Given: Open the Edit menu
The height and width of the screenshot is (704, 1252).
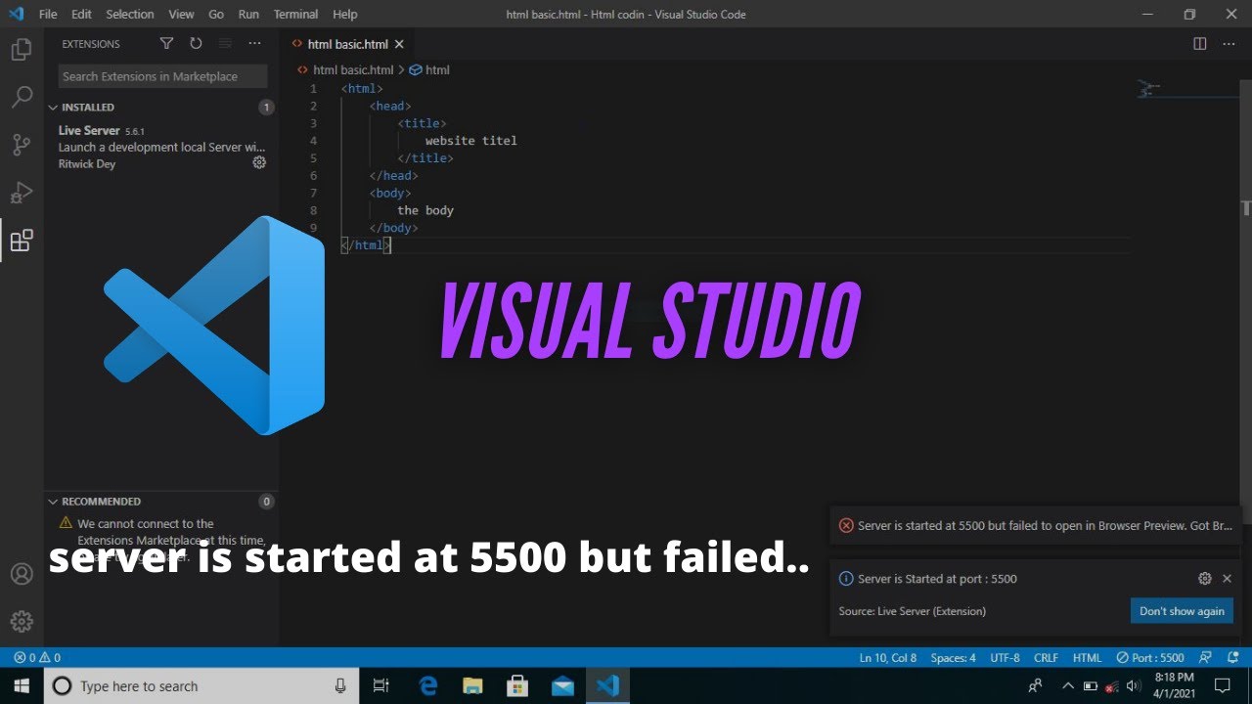Looking at the screenshot, I should [x=81, y=15].
